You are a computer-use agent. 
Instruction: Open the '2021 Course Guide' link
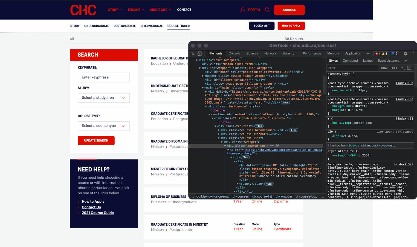pos(98,213)
